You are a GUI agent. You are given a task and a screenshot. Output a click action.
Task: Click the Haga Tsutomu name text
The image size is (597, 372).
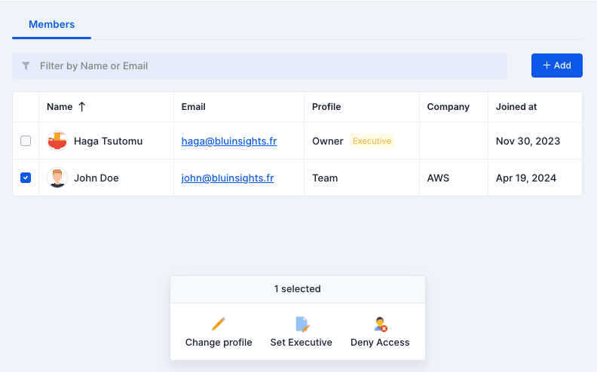pos(108,141)
